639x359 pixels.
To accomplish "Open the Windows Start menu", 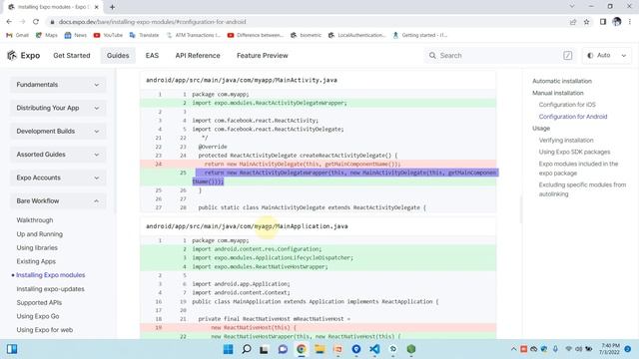I will [x=229, y=349].
